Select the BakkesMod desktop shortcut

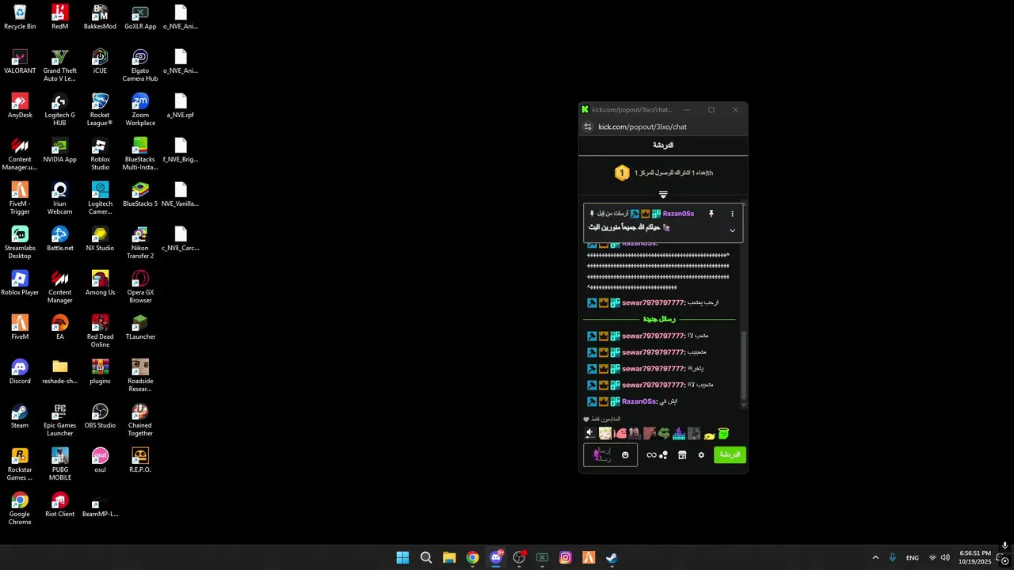(x=100, y=17)
